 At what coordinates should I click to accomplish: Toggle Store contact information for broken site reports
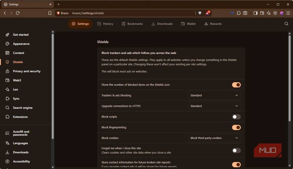pos(236,164)
